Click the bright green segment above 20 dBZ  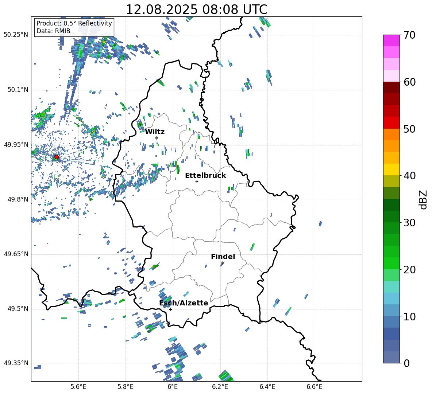tap(391, 263)
